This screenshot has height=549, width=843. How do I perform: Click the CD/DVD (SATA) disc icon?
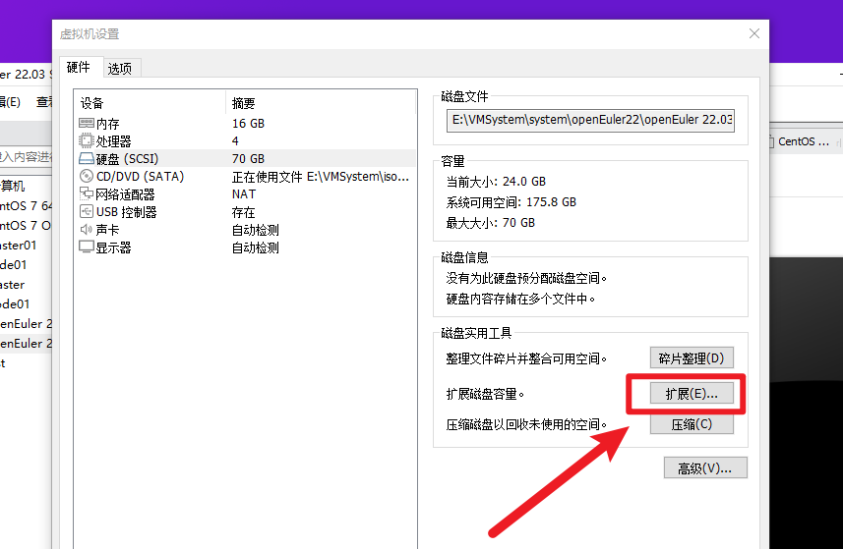[87, 177]
